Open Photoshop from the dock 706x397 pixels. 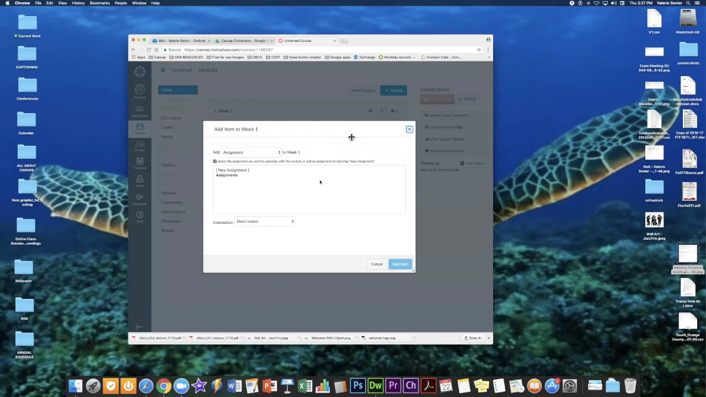point(358,386)
